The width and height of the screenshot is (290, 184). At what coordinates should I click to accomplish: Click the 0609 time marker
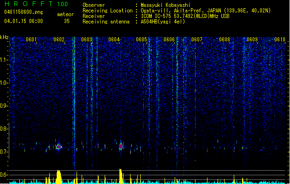pos(252,40)
